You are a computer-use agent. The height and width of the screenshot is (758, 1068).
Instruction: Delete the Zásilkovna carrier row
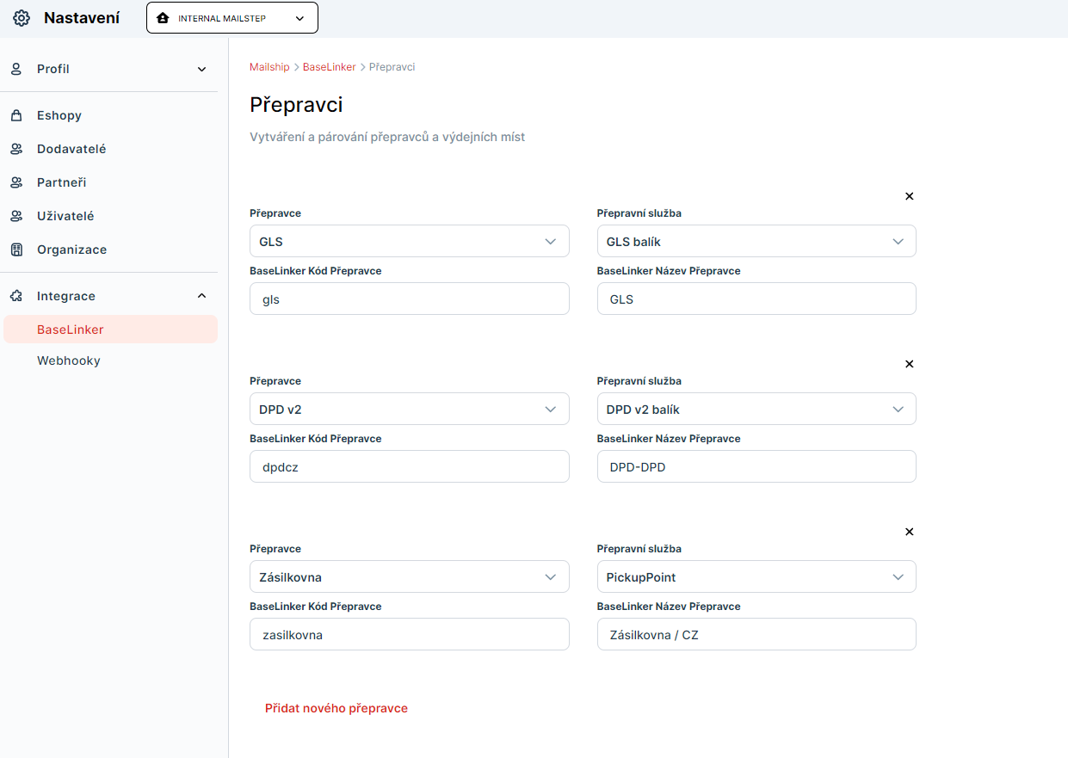tap(909, 532)
